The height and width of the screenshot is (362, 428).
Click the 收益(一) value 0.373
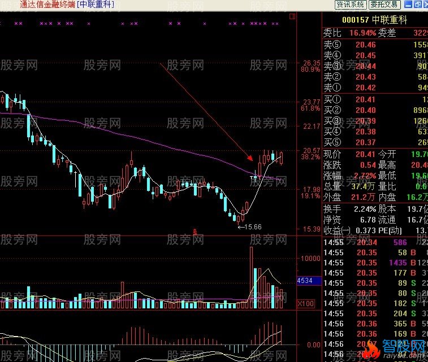[x=366, y=230]
